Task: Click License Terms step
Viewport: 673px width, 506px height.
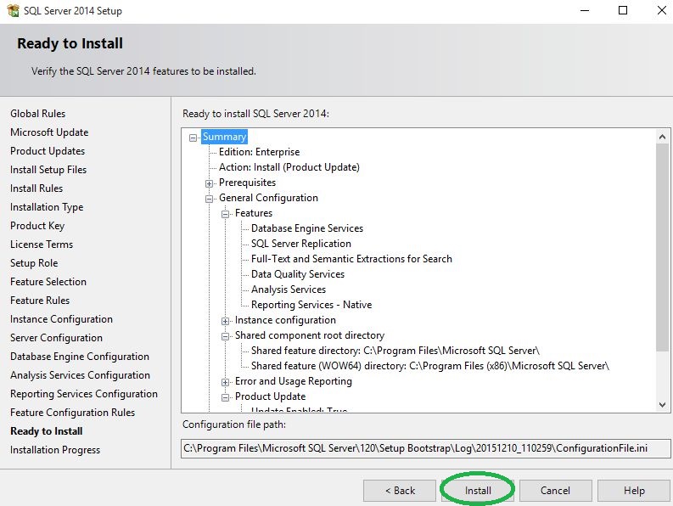Action: tap(42, 245)
